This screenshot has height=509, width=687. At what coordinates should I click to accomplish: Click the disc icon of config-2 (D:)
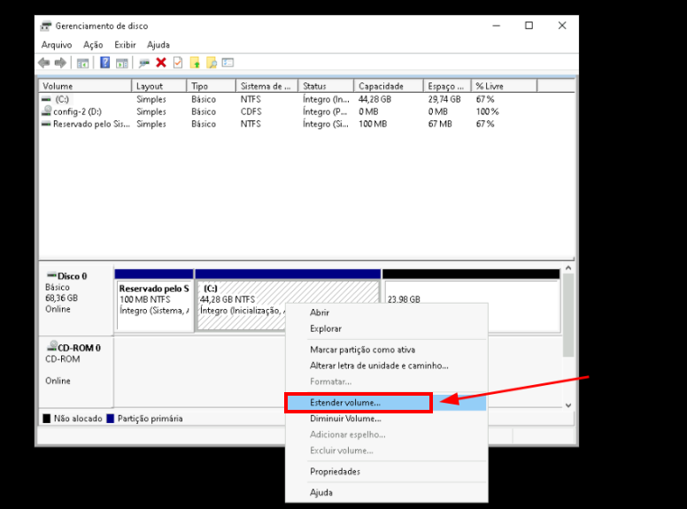click(46, 111)
